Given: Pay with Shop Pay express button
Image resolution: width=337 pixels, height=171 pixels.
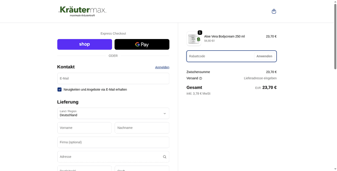Looking at the screenshot, I should (x=85, y=45).
